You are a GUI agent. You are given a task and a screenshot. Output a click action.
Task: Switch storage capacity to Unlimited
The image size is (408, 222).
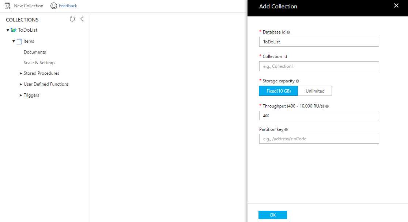point(315,91)
